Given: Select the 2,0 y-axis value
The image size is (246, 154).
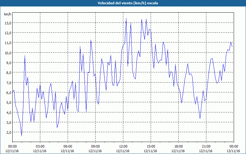Looking at the screenshot, I should (x=9, y=132).
